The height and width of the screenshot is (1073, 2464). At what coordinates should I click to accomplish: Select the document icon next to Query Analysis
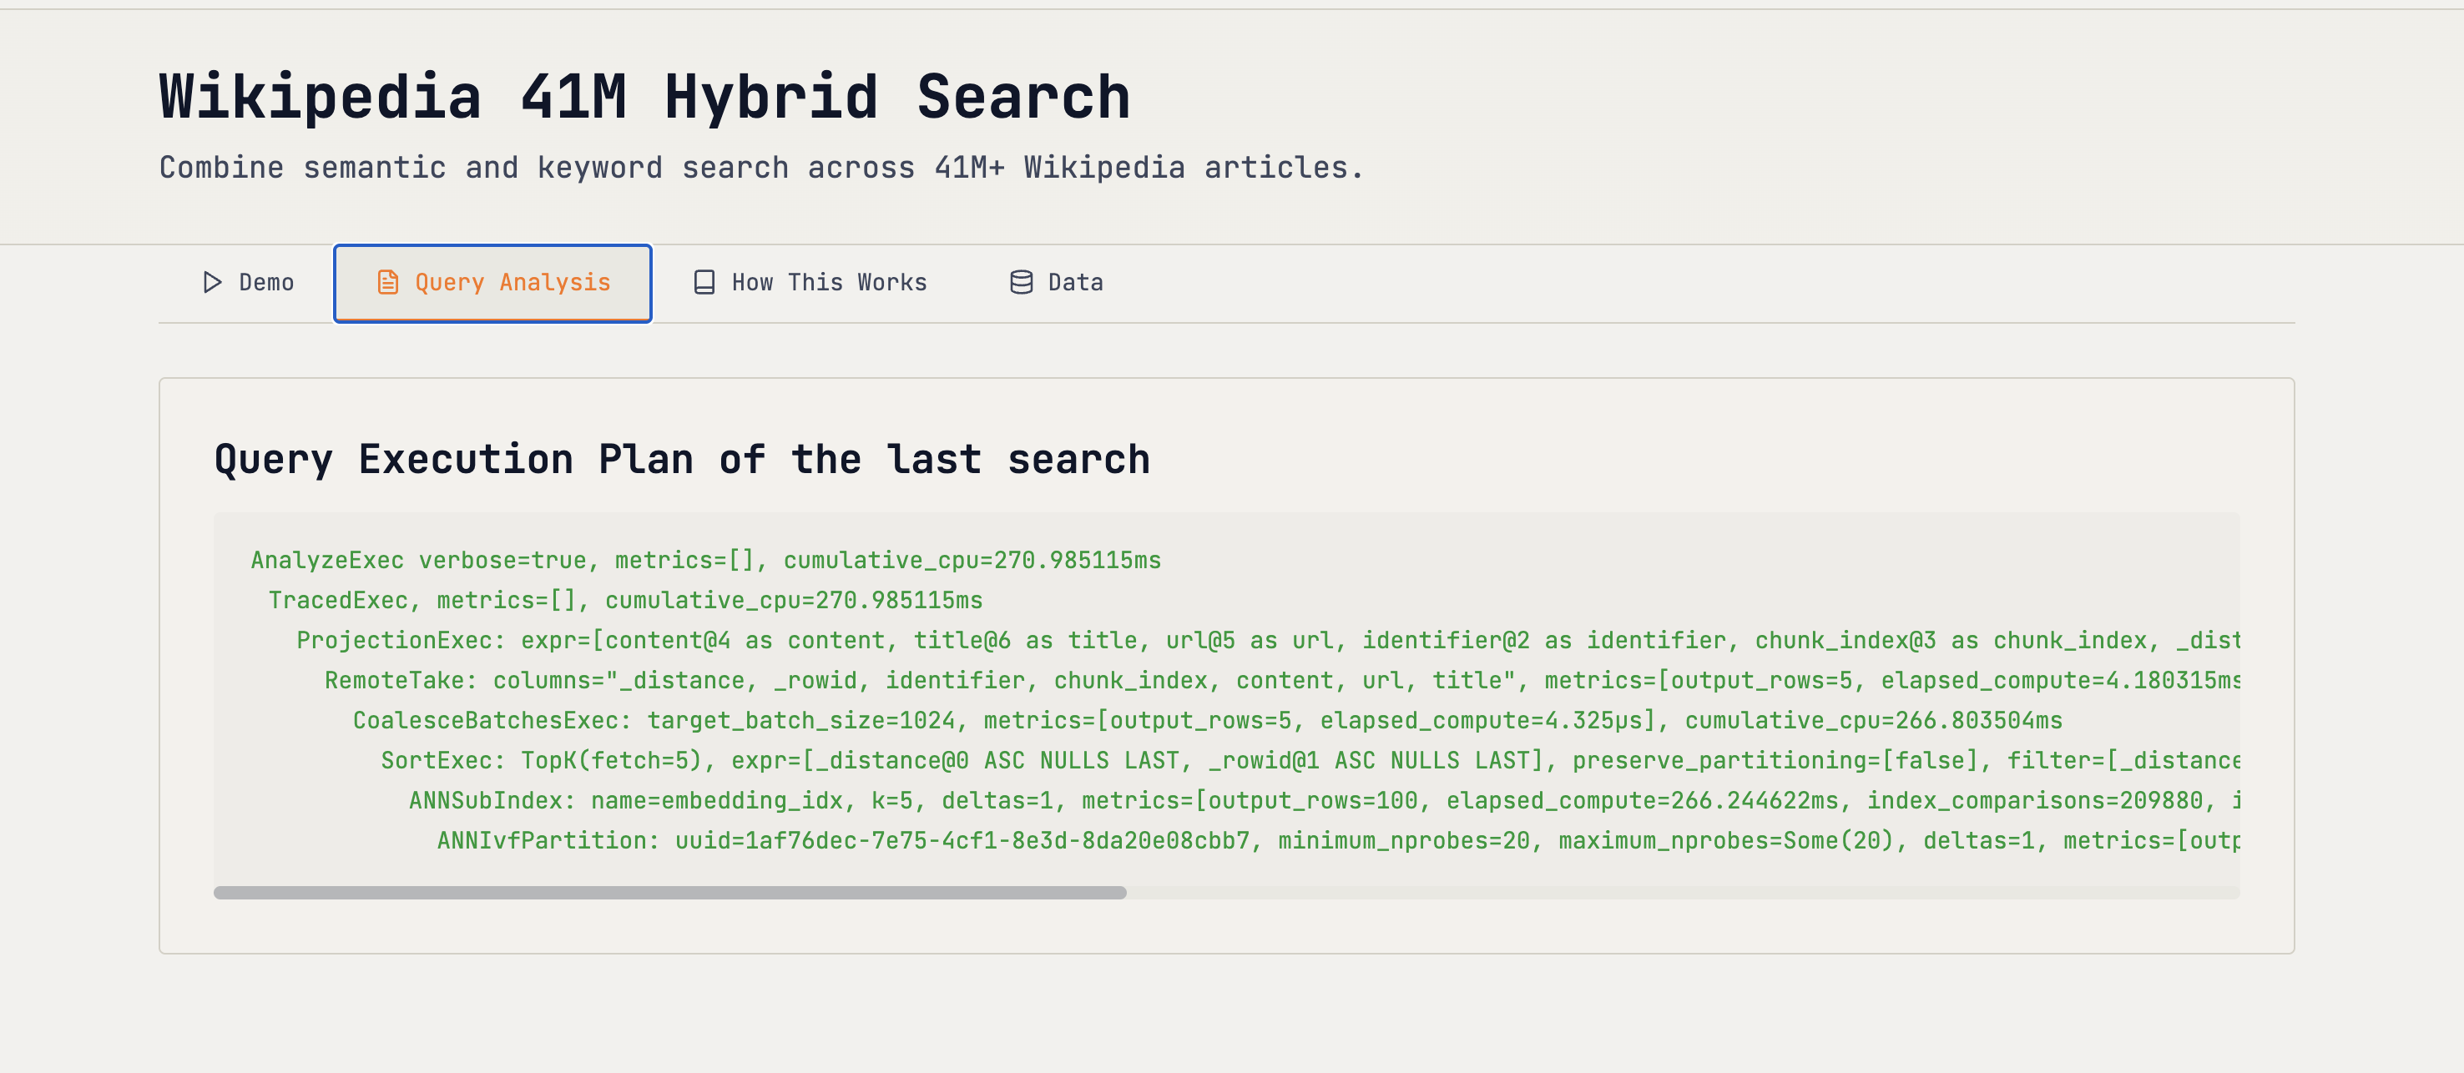coord(387,282)
